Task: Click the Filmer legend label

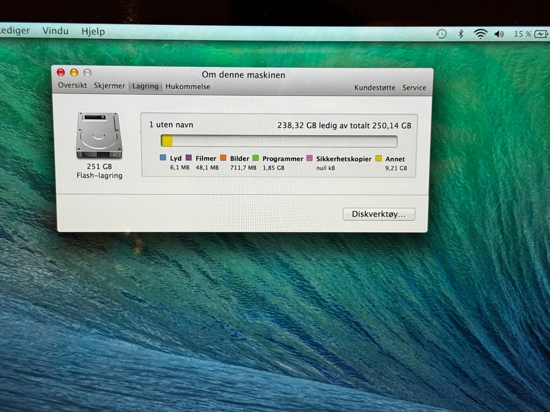Action: [206, 159]
